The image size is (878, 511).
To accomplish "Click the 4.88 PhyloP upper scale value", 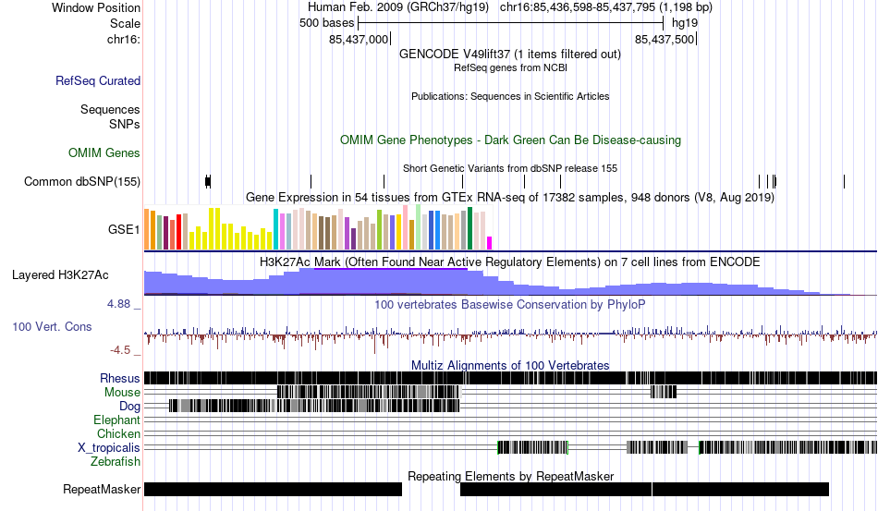I will 118,304.
